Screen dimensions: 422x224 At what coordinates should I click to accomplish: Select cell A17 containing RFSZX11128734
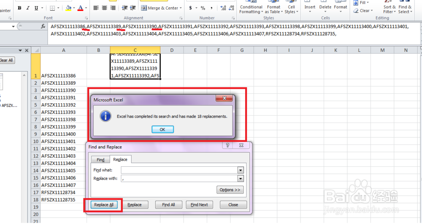(x=64, y=192)
